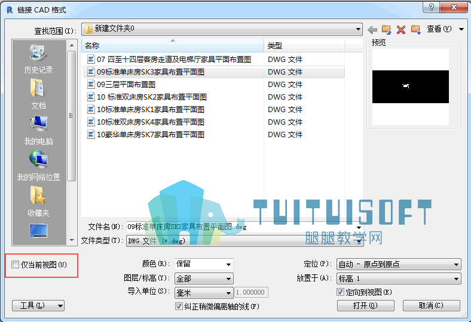Go back with the arrow icon

[372, 29]
